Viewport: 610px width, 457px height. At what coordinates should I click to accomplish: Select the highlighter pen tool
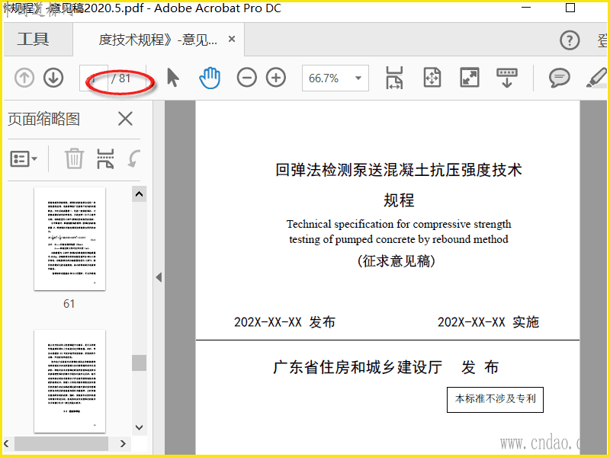597,78
